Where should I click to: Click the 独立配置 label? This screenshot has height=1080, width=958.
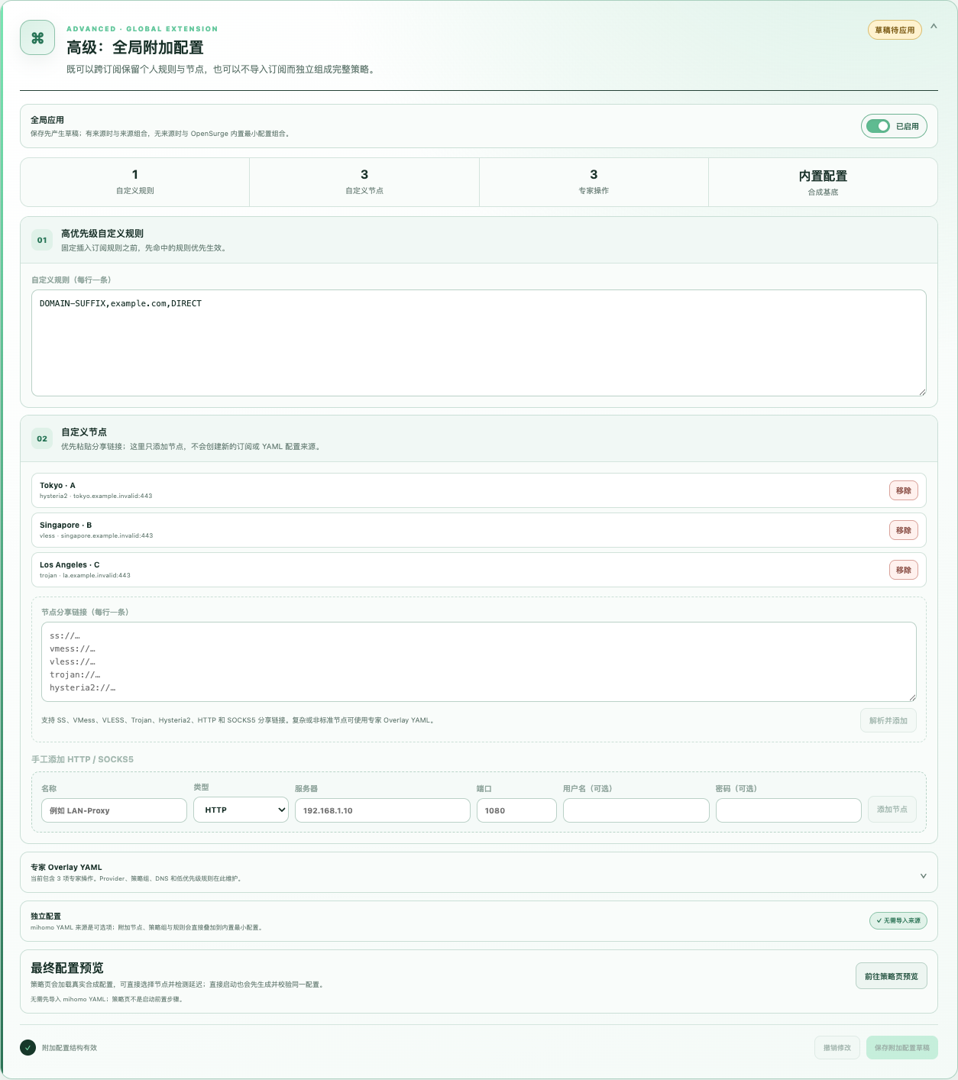[x=46, y=916]
